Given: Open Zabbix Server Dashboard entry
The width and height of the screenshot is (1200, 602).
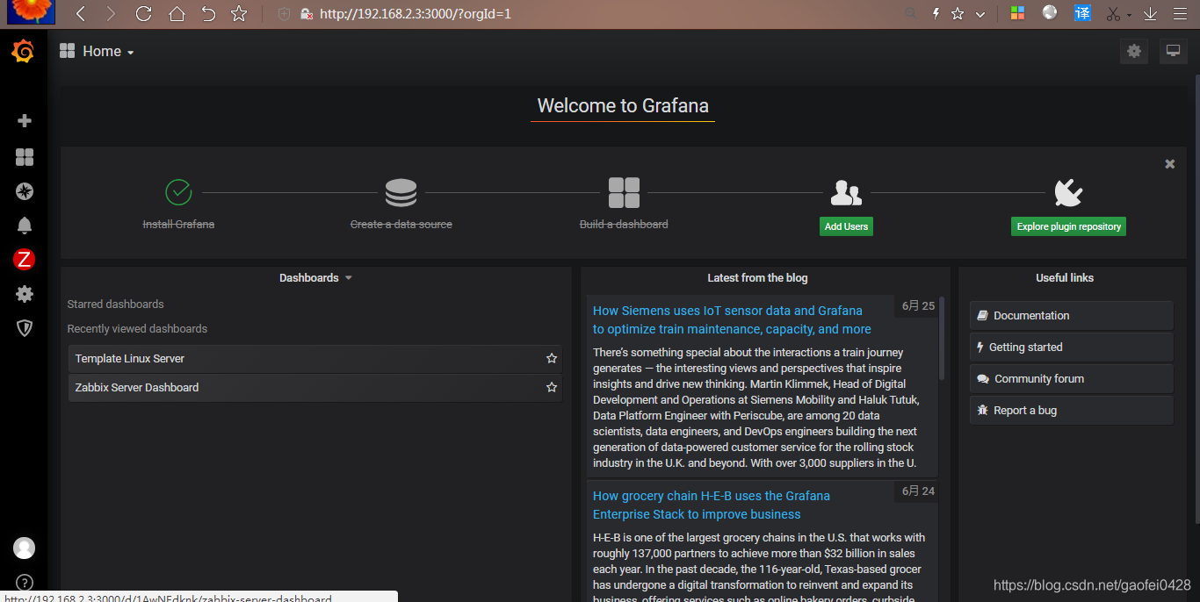Looking at the screenshot, I should click(x=315, y=387).
